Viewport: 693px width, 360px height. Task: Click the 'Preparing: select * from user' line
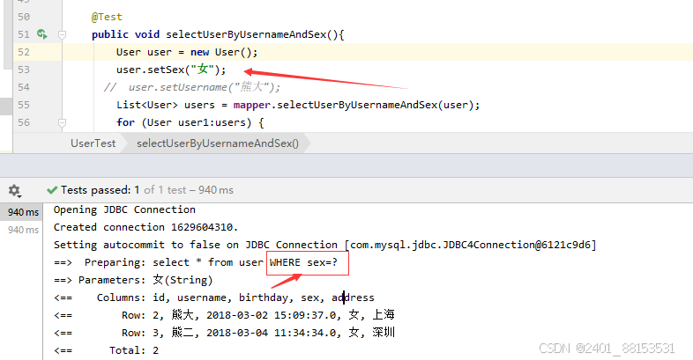(x=196, y=262)
